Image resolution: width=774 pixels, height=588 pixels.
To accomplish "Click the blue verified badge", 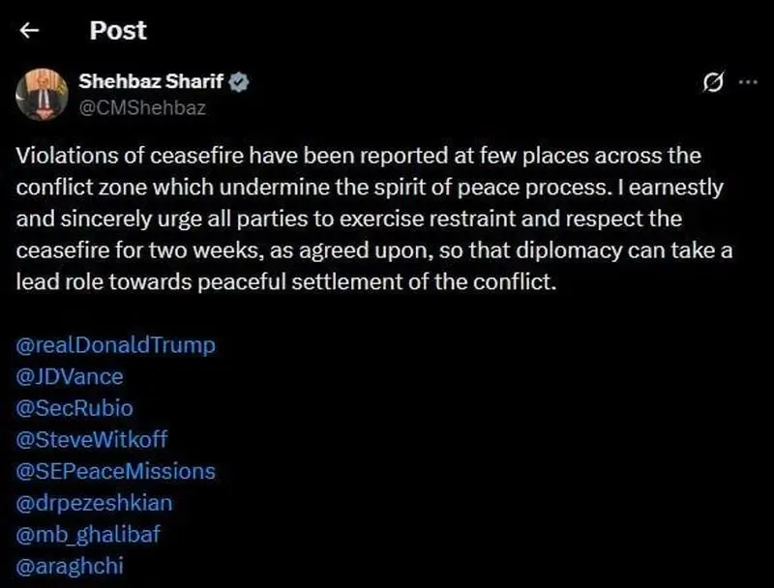I will tap(240, 83).
